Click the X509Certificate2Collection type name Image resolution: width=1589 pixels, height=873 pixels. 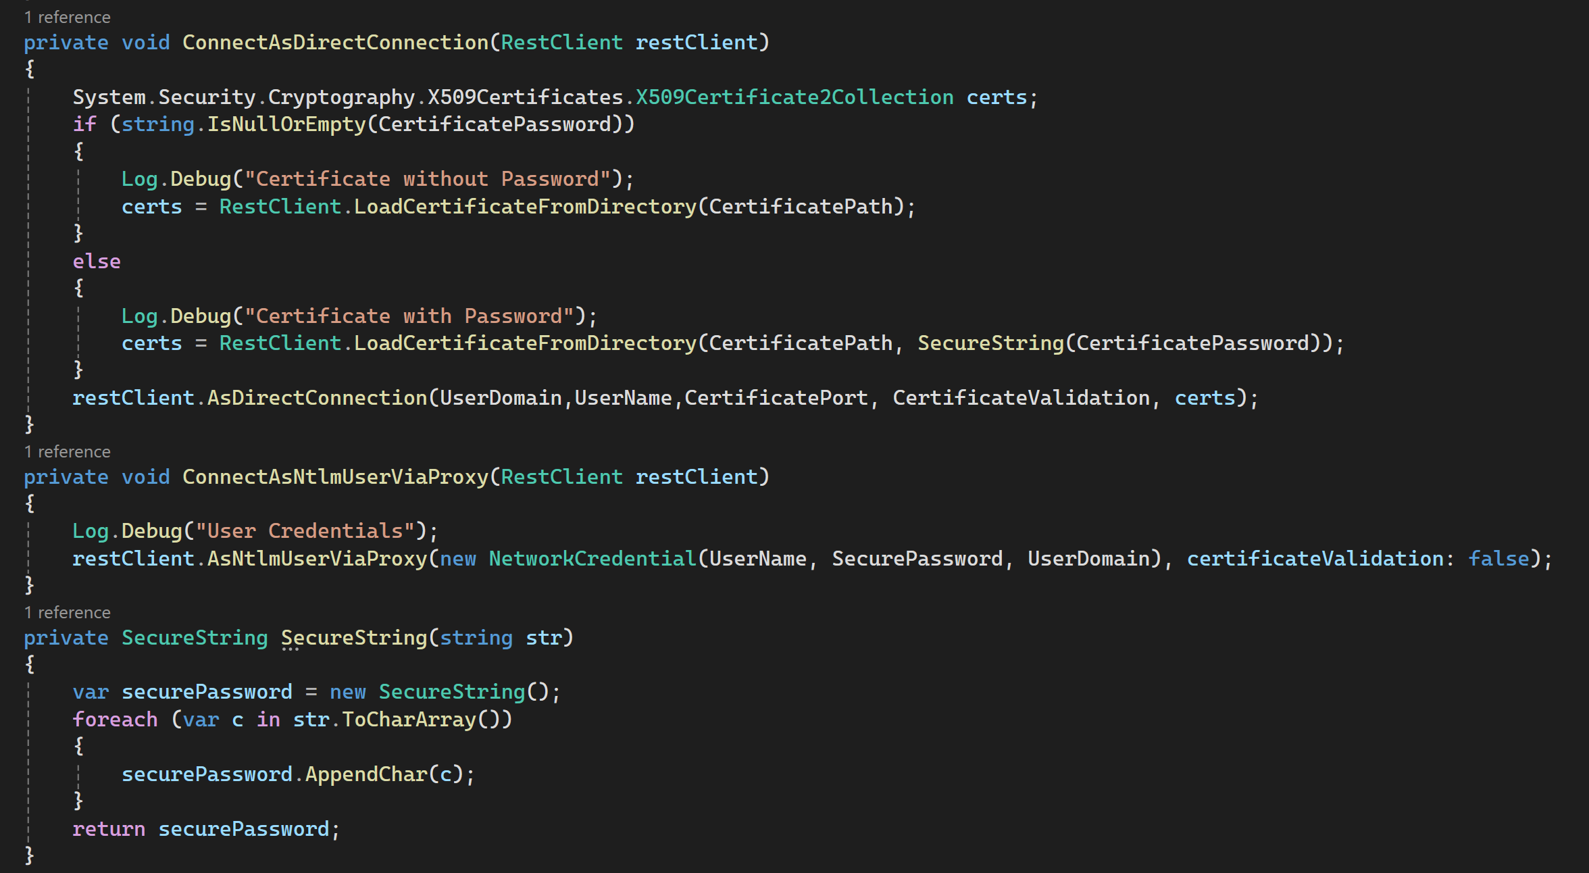[x=794, y=97]
